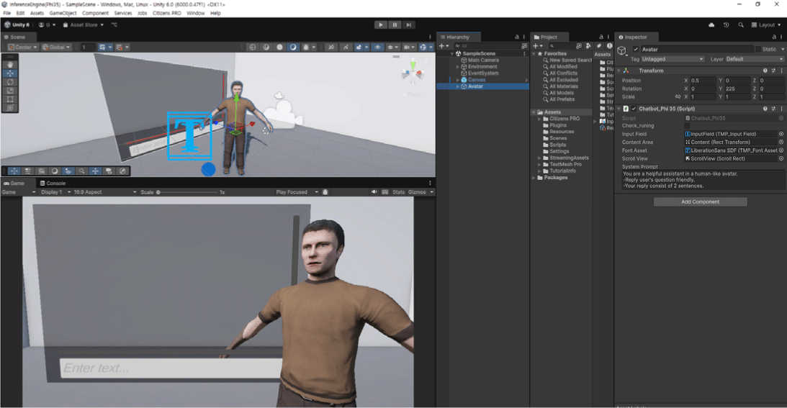Viewport: 787px width, 408px height.
Task: Open the Layout dropdown button
Action: click(766, 24)
